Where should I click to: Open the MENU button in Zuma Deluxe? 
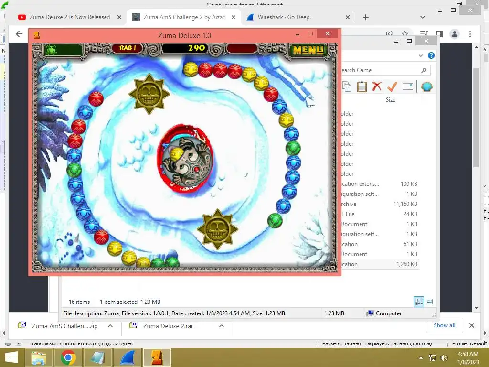tap(308, 50)
